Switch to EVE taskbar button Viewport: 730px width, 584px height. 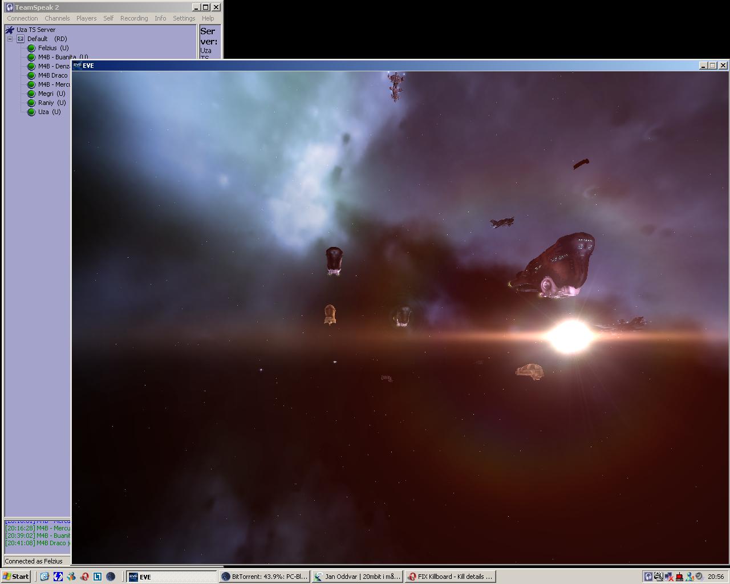172,577
